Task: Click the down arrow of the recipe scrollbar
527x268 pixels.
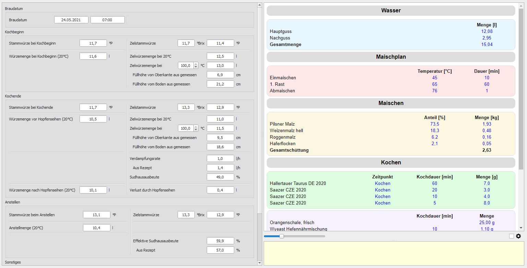Action: pos(521,228)
